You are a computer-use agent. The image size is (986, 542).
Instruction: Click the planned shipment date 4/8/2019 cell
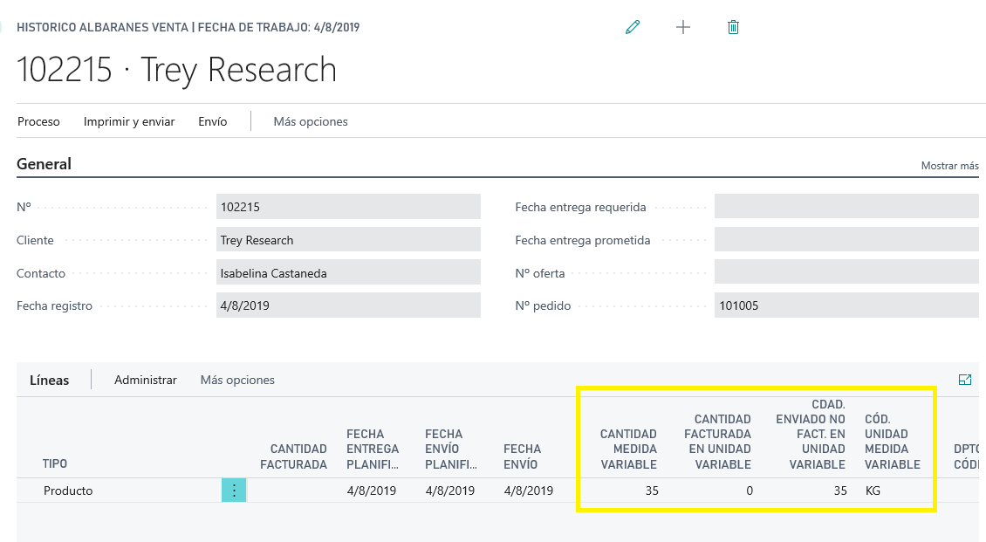tap(450, 491)
